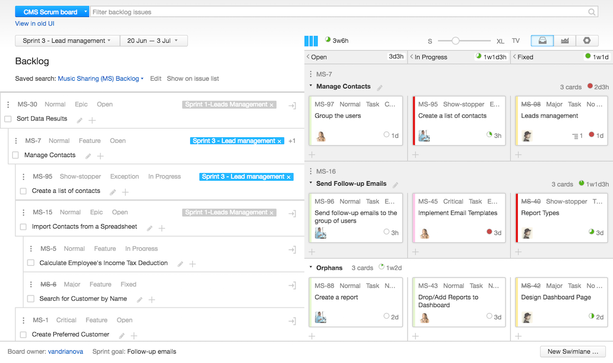
Task: Open Sprint 3 - Lead management selector dropdown
Action: (67, 41)
